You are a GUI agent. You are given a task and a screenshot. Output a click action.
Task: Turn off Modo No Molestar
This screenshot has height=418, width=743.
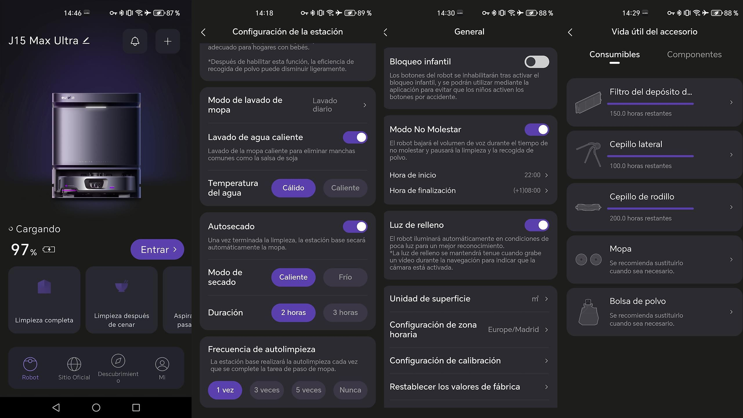coord(537,130)
